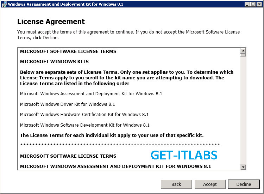Click the asterisk separator line in the license
264x194 pixels.
[x=120, y=145]
